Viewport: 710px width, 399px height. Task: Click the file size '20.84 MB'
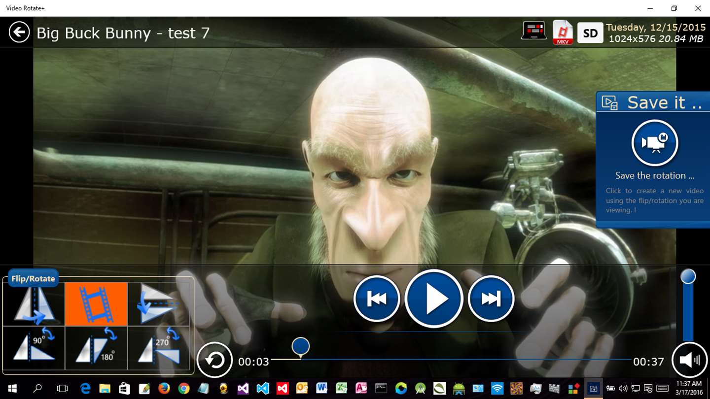click(x=681, y=39)
